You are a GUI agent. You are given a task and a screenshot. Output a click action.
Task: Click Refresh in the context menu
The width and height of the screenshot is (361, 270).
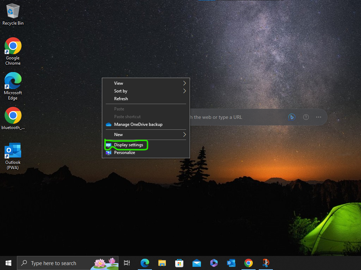(x=121, y=99)
